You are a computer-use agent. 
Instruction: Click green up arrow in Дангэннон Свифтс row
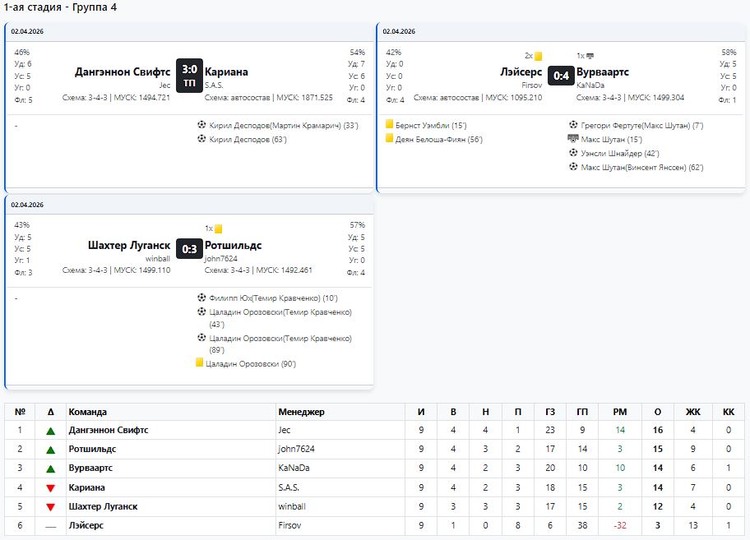pos(51,430)
